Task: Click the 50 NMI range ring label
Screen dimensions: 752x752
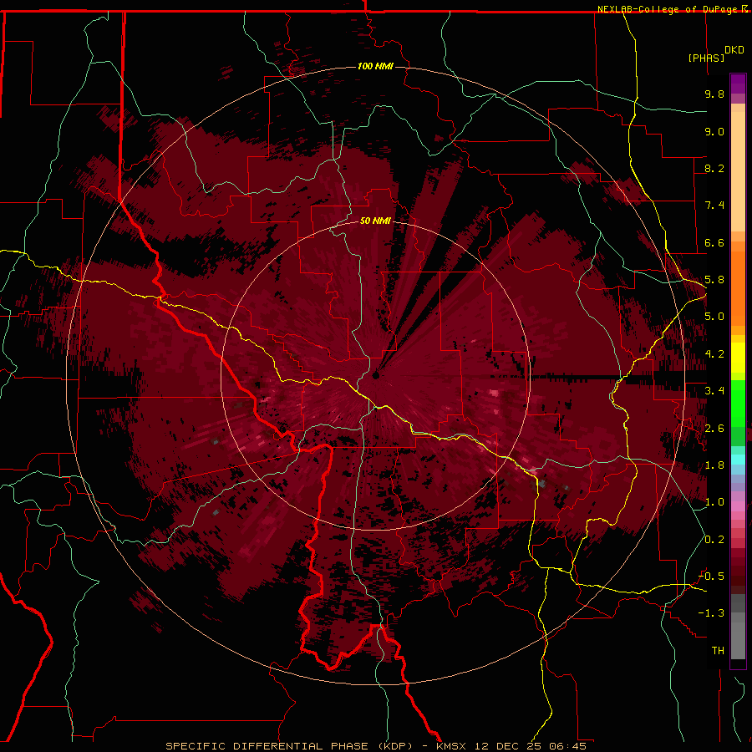Action: (375, 221)
